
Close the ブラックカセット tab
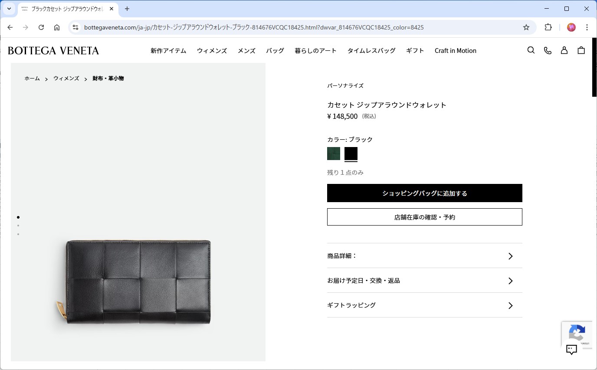[112, 9]
